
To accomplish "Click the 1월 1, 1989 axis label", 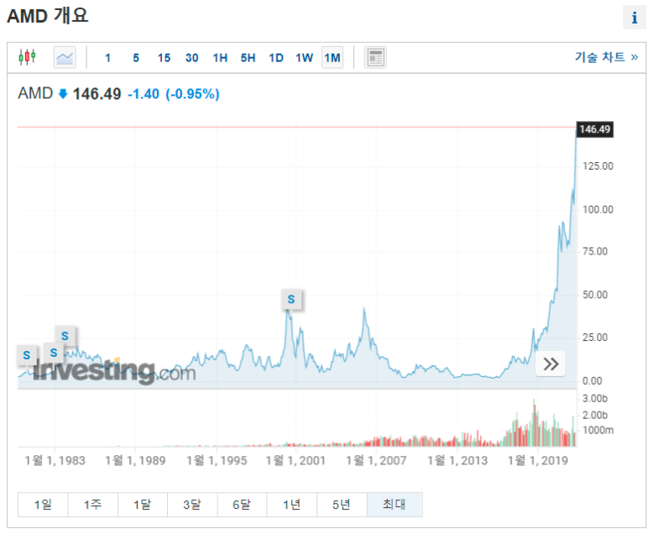I will (x=135, y=460).
